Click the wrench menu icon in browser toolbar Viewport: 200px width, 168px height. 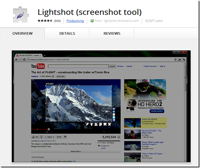[x=184, y=59]
